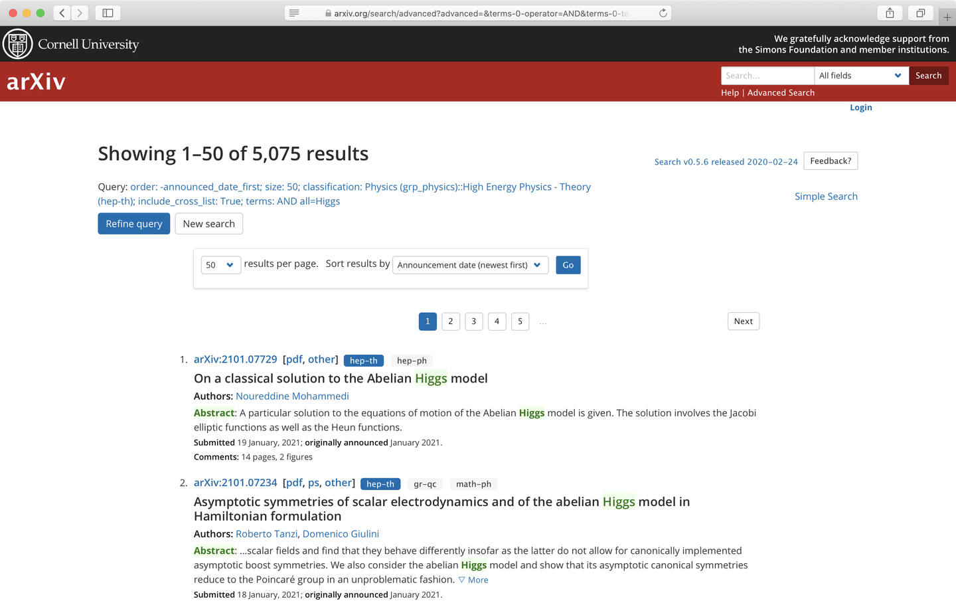Click the gr-qc tag on second result

[x=425, y=484]
